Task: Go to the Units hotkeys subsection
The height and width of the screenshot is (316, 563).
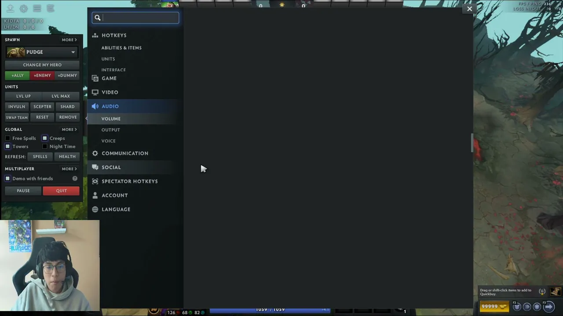Action: [108, 59]
